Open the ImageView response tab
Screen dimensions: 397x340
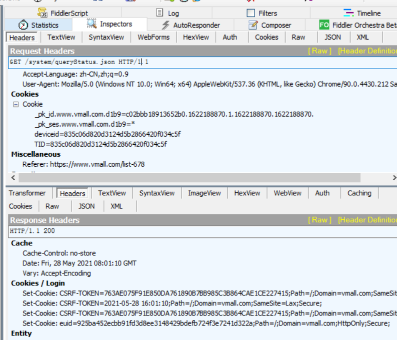coord(204,193)
